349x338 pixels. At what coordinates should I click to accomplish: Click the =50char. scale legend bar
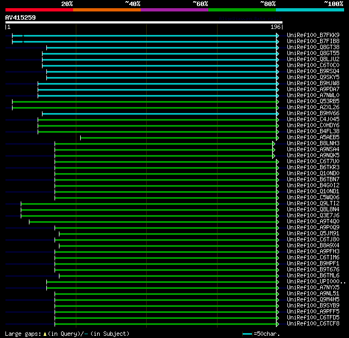247,334
